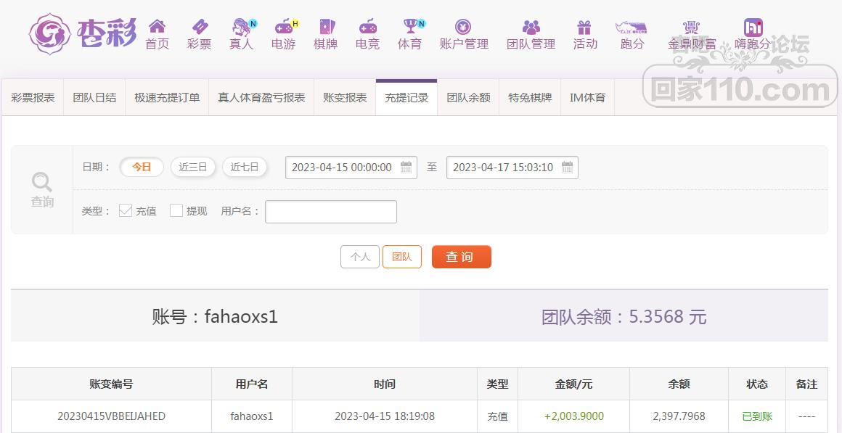The height and width of the screenshot is (433, 842).
Task: Toggle the 充值 checkbox
Action: click(x=126, y=210)
